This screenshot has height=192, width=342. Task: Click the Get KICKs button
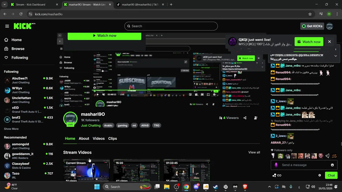[312, 26]
